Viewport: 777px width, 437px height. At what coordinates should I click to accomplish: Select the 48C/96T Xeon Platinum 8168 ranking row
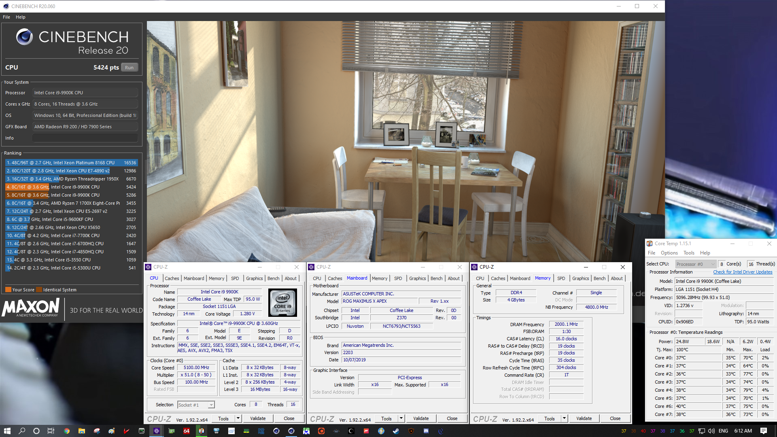(x=72, y=163)
